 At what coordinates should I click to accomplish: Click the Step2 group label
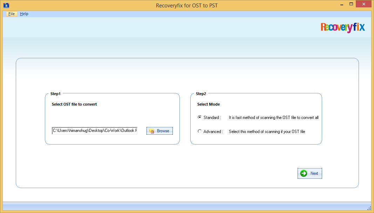(x=201, y=94)
